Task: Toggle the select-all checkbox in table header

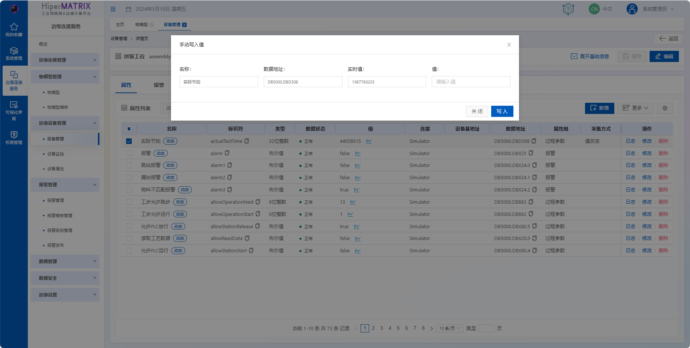Action: [129, 129]
